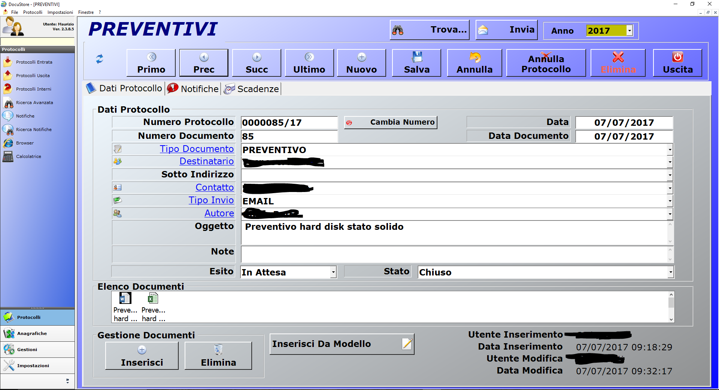Expand the Tipo Invio dropdown arrow
The height and width of the screenshot is (390, 719).
click(670, 201)
